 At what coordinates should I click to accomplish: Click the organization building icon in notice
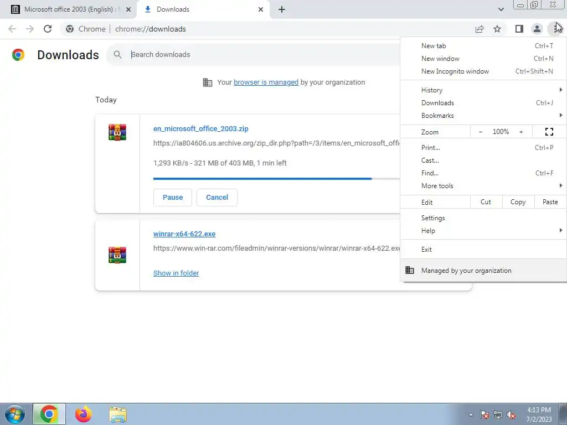pyautogui.click(x=208, y=82)
